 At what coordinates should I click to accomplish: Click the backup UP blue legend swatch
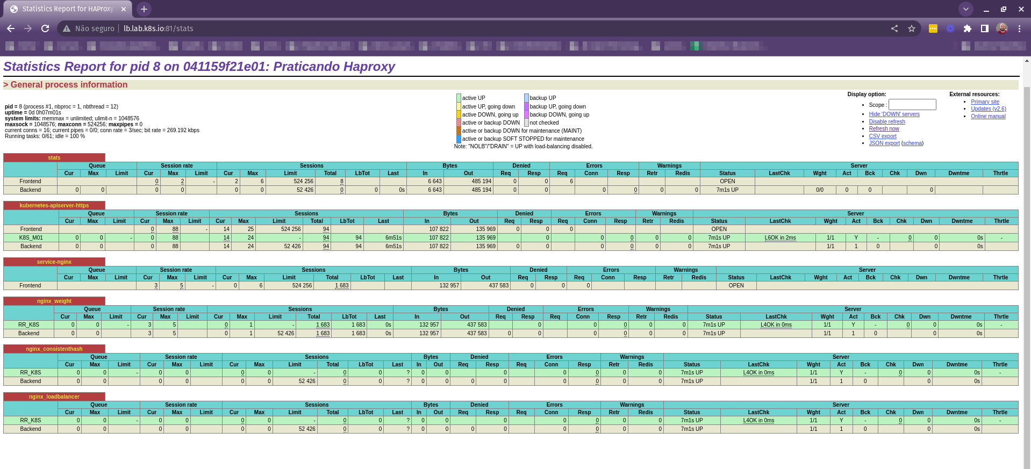pyautogui.click(x=526, y=98)
